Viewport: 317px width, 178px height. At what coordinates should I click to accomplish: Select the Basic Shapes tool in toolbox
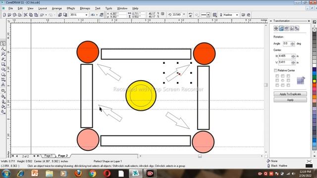pos(3,80)
